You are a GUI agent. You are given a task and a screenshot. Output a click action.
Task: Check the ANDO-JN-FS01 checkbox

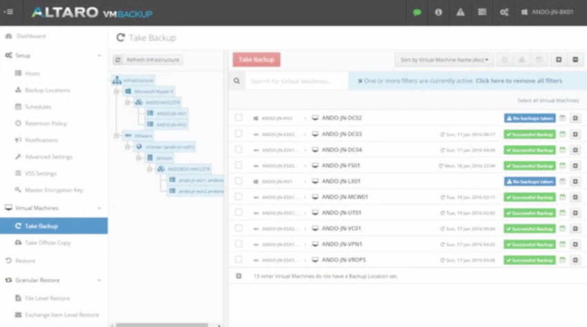[238, 165]
